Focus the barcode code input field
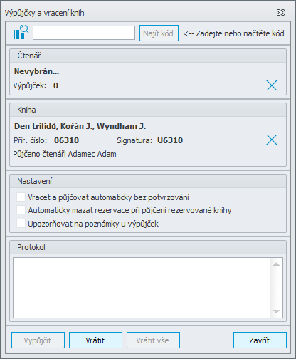 84,33
